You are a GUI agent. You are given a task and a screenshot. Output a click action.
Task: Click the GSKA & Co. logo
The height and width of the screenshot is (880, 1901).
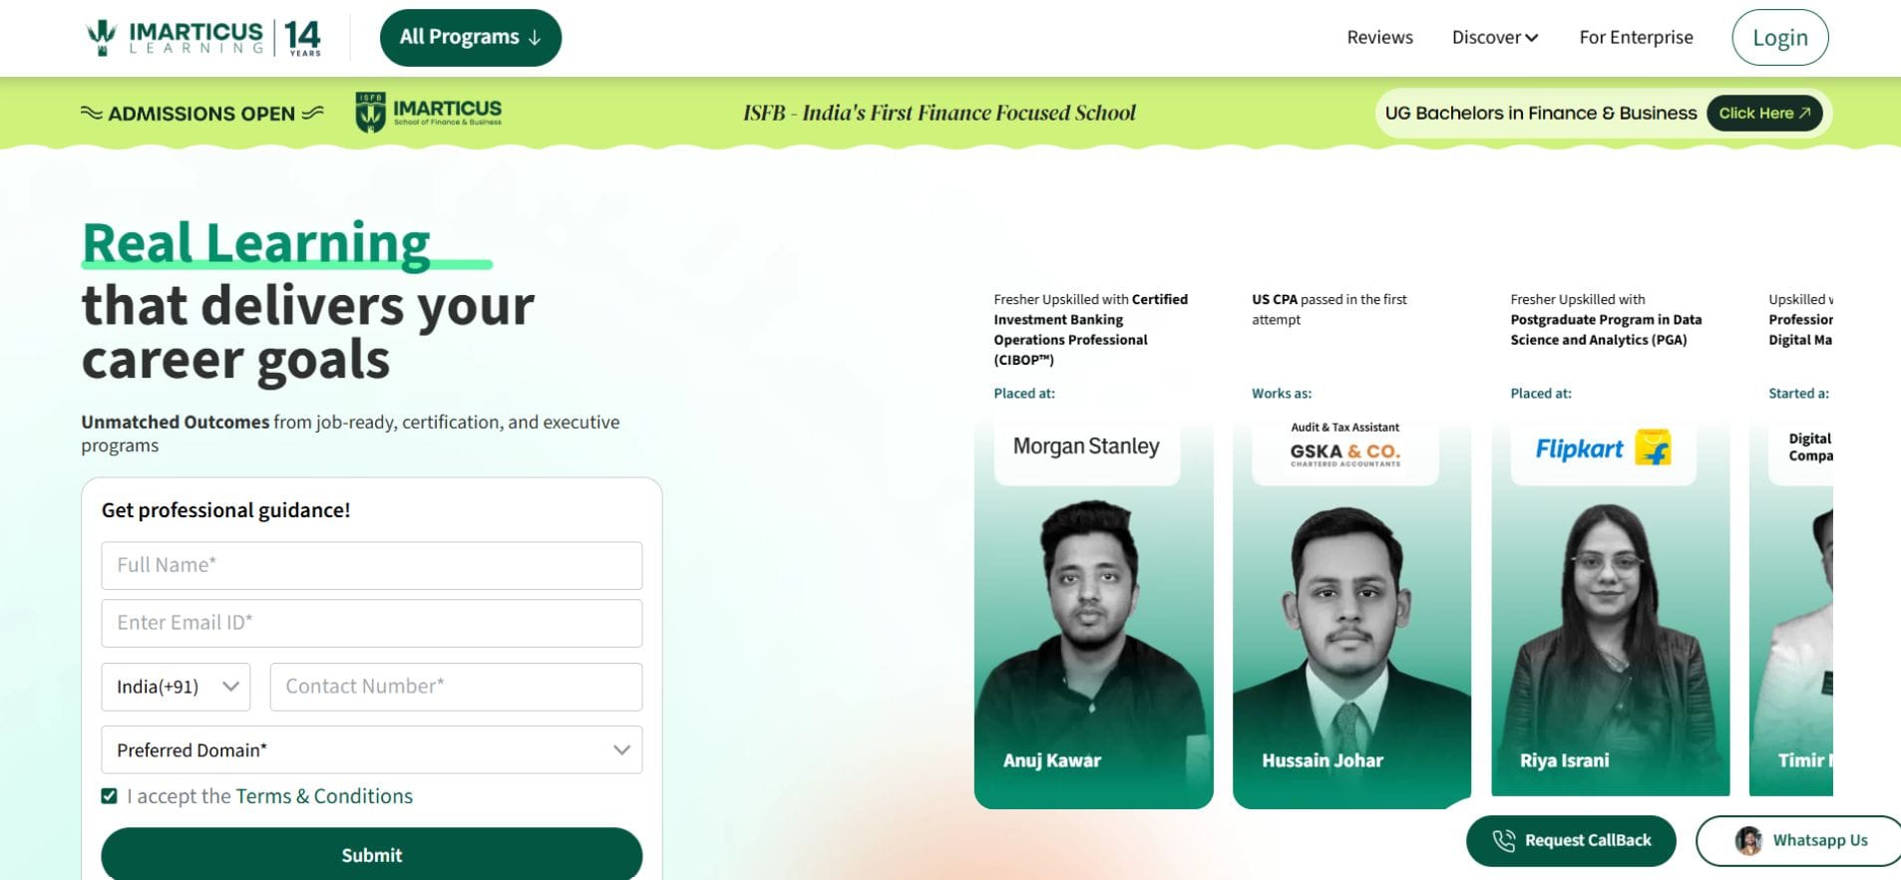coord(1345,454)
